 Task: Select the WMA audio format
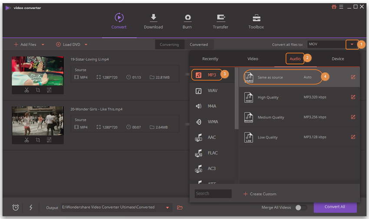click(212, 122)
